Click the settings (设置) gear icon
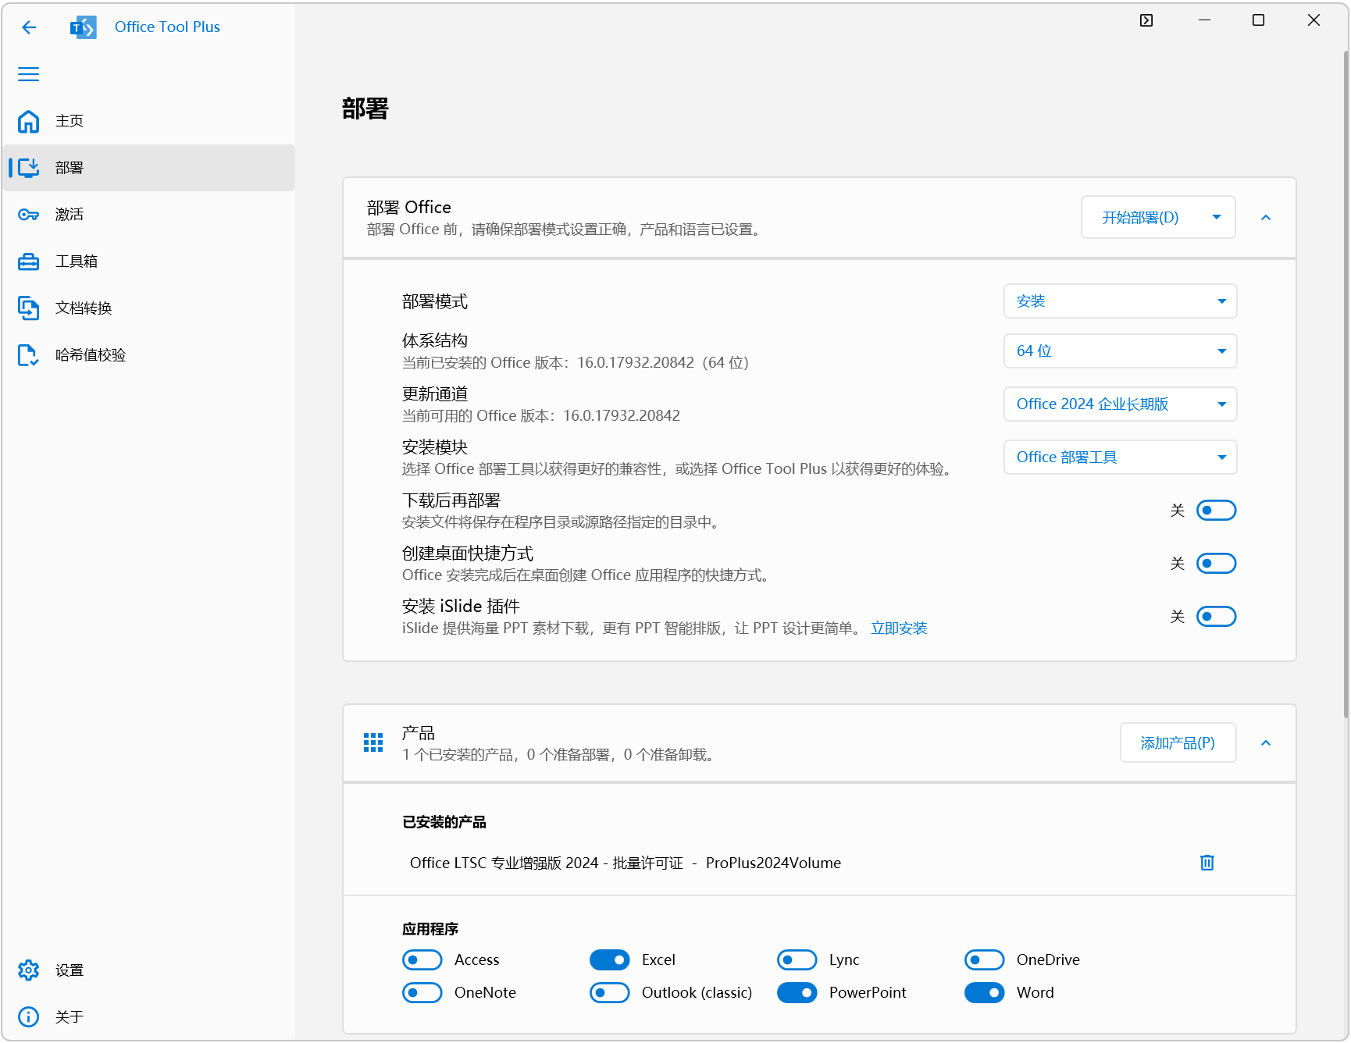This screenshot has width=1351, height=1043. (29, 970)
